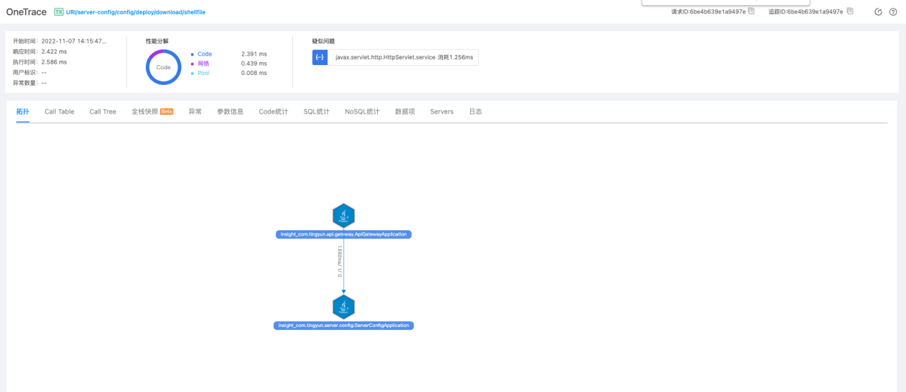Click the green TX badge next to OneTrace
The height and width of the screenshot is (392, 906).
click(59, 12)
